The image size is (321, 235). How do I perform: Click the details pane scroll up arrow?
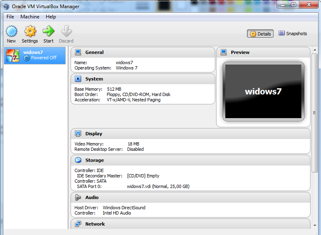(x=315, y=50)
